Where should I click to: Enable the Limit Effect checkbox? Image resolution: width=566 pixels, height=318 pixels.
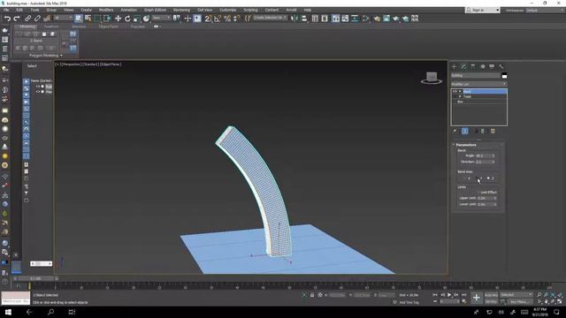[478, 193]
